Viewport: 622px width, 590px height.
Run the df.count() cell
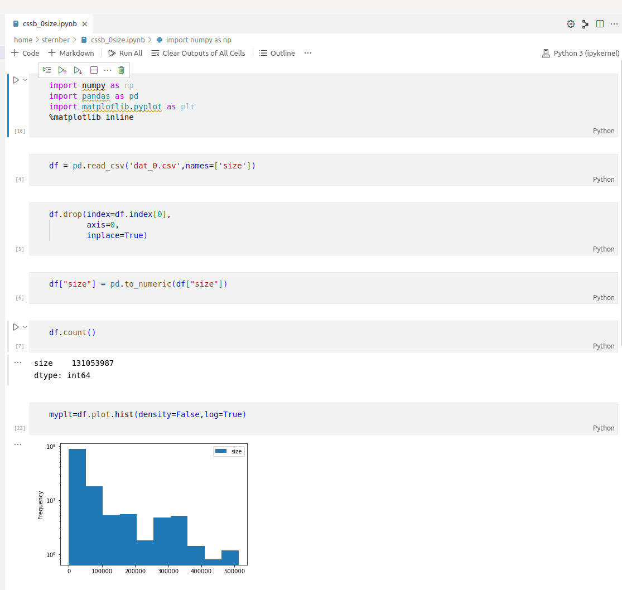(16, 327)
